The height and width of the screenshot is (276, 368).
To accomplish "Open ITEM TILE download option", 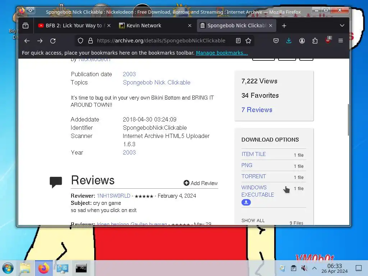I will pos(253,154).
